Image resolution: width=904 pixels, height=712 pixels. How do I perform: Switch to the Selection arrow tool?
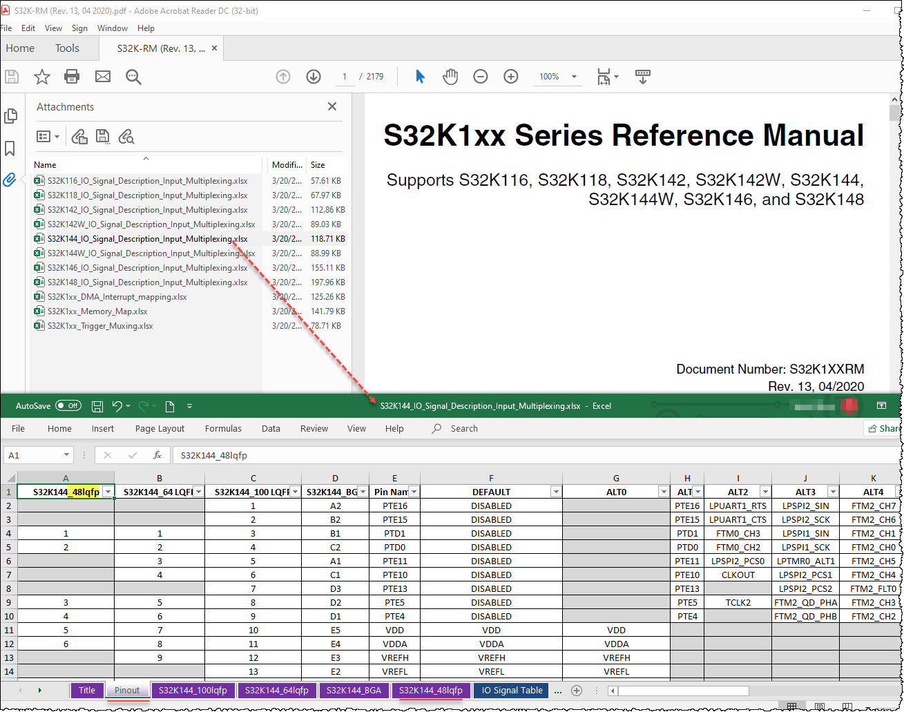coord(421,76)
